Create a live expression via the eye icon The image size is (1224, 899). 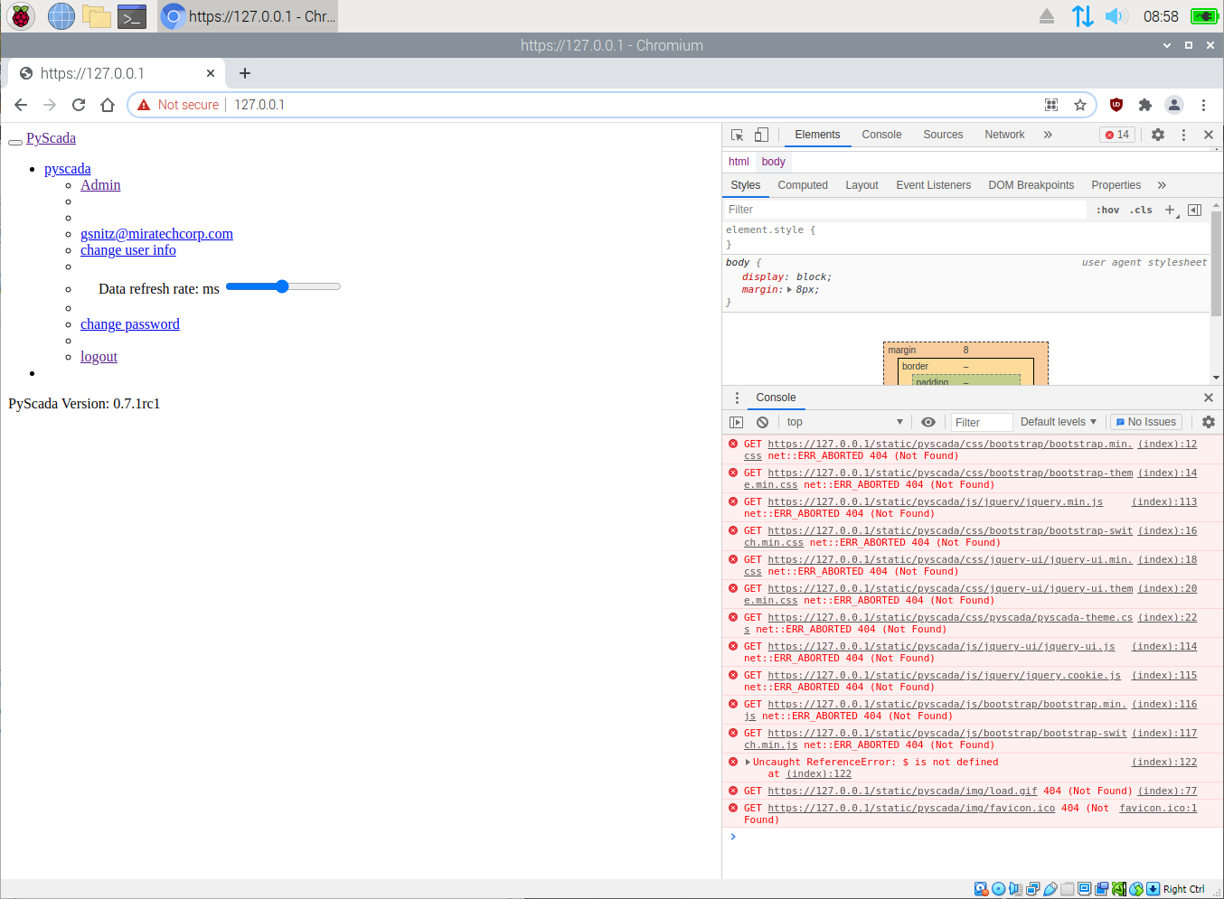(x=928, y=421)
